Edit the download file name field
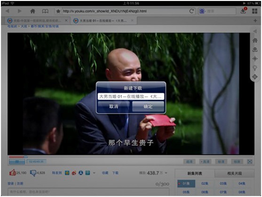This screenshot has height=197, width=262. (131, 96)
